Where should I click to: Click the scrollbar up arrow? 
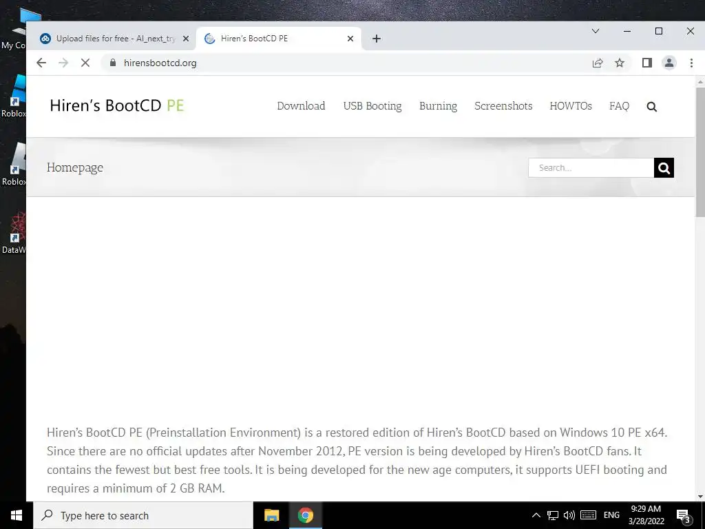[700, 82]
